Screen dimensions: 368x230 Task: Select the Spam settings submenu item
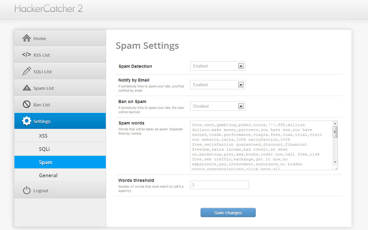click(x=45, y=162)
